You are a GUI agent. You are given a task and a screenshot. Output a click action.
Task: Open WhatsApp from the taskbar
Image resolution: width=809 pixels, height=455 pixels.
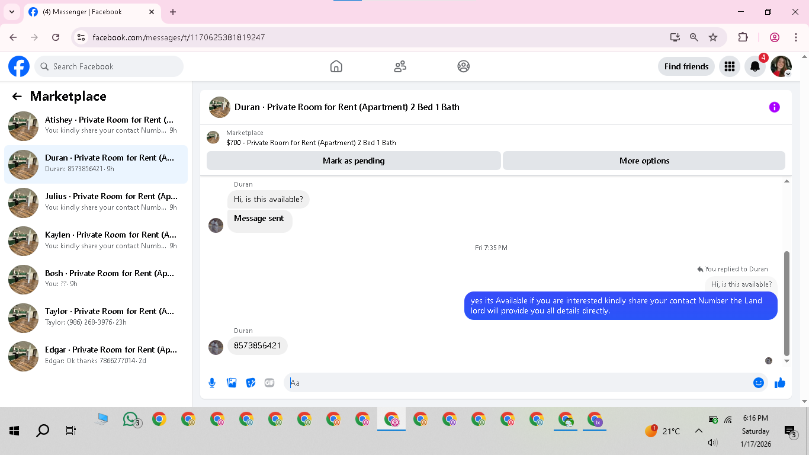coord(131,419)
